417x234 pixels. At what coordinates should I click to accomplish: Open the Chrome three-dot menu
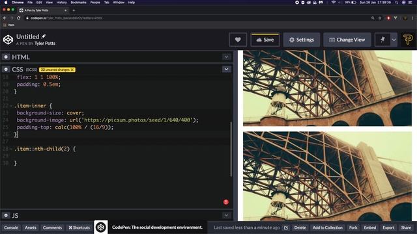(412, 18)
